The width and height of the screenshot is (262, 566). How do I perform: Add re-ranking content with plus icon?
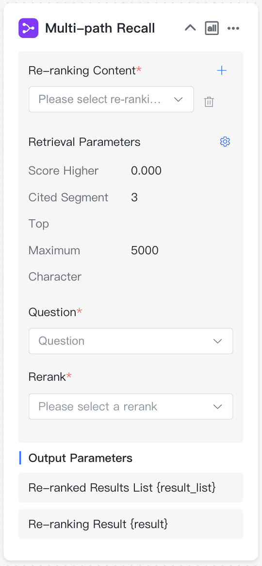point(222,71)
